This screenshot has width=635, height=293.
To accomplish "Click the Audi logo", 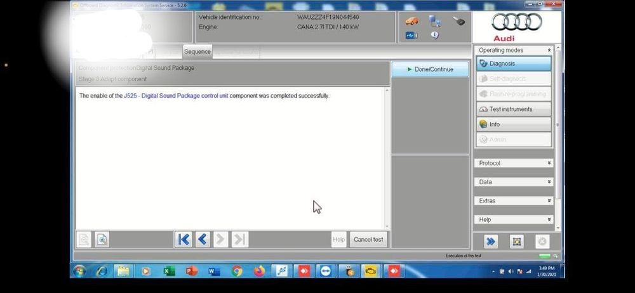I will [x=517, y=27].
